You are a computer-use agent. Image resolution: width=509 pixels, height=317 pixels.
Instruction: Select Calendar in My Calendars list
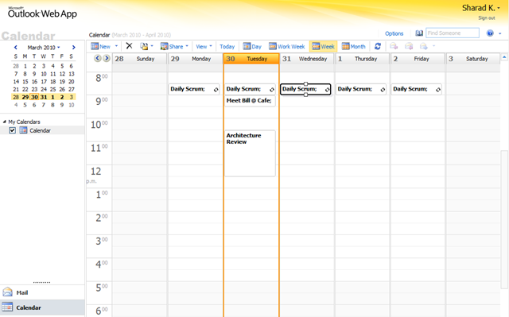click(x=40, y=130)
